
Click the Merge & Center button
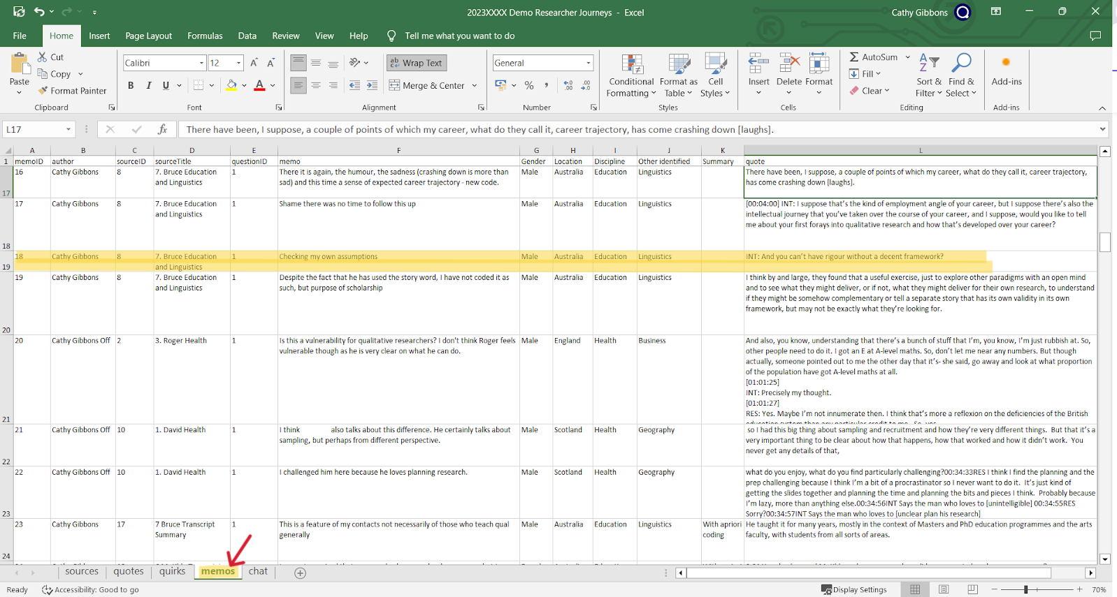tap(426, 85)
